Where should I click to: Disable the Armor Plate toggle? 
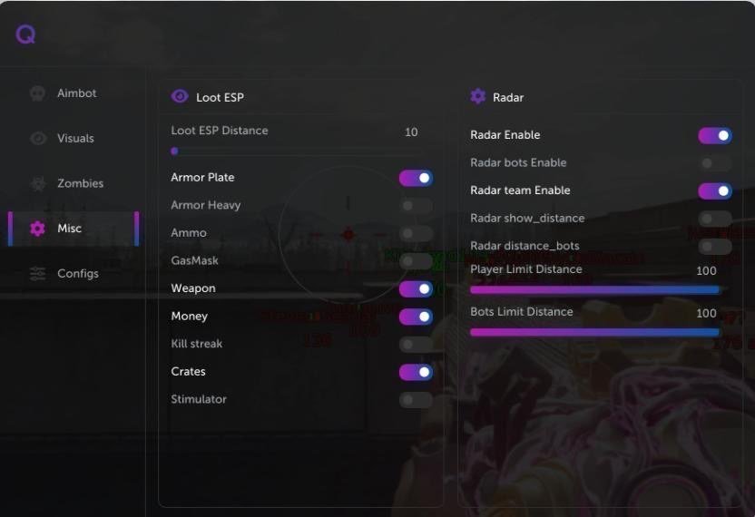(x=416, y=178)
